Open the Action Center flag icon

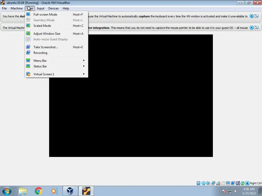coord(224,191)
